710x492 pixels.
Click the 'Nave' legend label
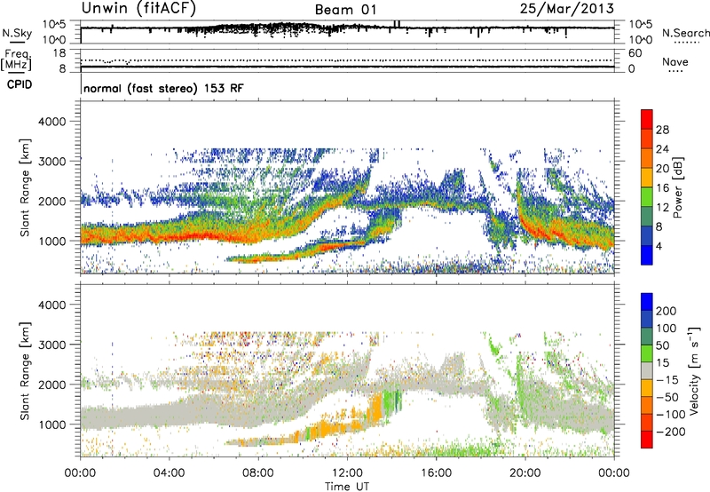(674, 62)
